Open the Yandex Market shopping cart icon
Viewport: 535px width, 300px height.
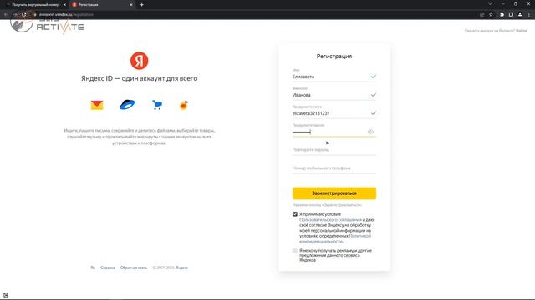pos(157,105)
